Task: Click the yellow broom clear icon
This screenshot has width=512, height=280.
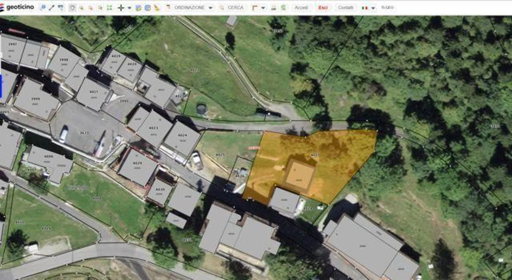Action: click(x=157, y=8)
